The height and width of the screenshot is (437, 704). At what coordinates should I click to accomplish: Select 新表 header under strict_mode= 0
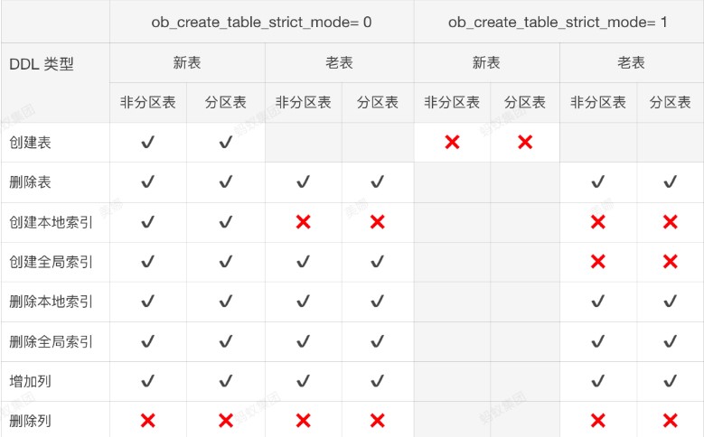coord(187,62)
